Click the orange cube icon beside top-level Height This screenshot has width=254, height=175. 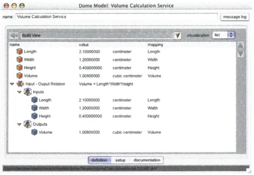(x=19, y=68)
